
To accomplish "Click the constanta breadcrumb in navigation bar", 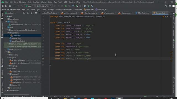I will click(78, 10).
